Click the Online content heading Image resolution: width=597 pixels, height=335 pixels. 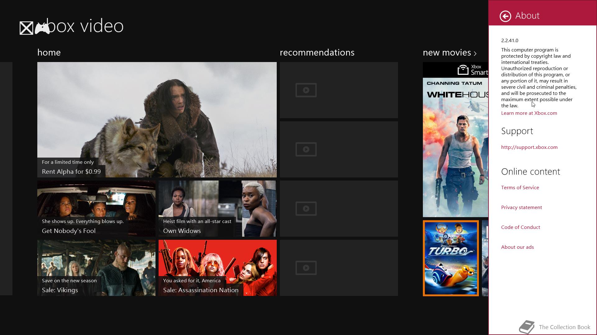click(x=530, y=172)
